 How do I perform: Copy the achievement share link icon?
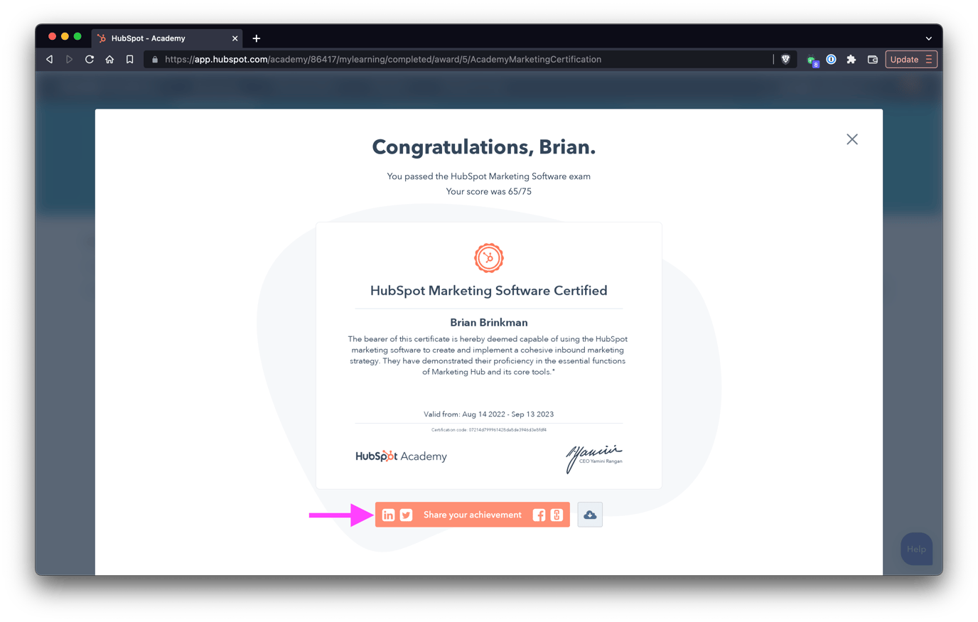point(557,515)
